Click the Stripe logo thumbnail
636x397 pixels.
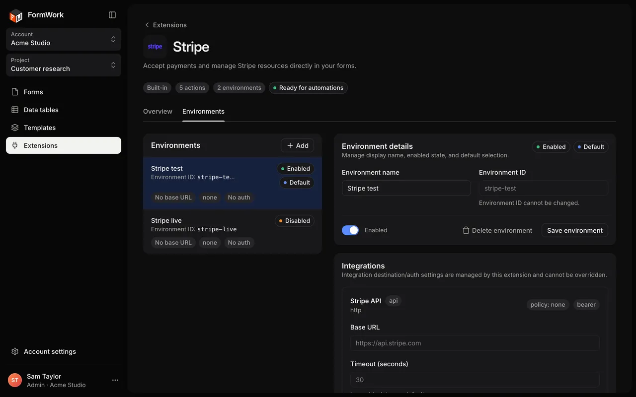coord(155,47)
